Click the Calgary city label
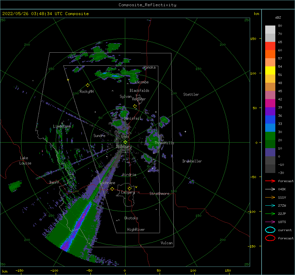 (x=128, y=192)
